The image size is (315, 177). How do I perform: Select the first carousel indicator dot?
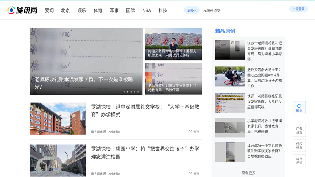coord(124,92)
